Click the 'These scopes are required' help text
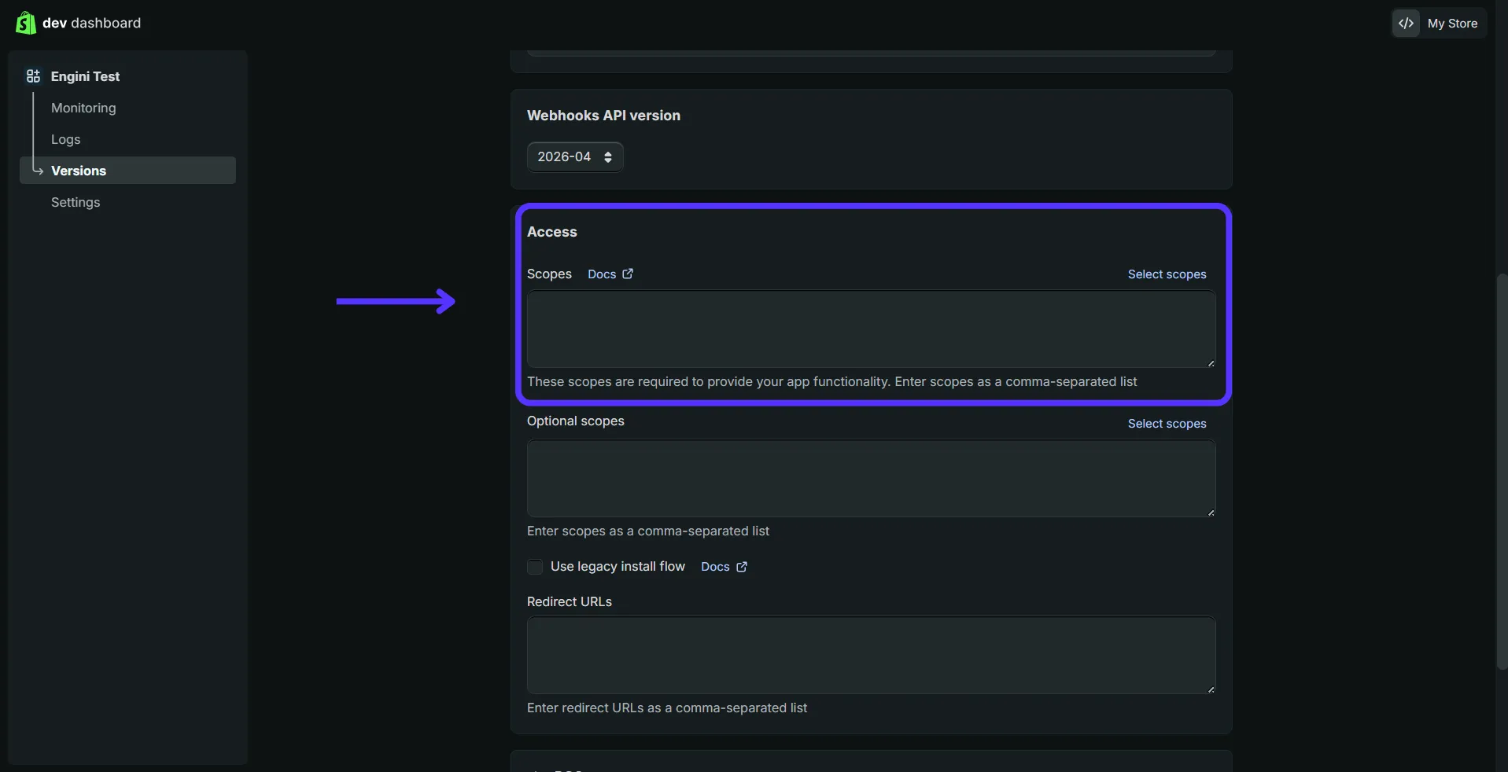1508x772 pixels. [832, 381]
